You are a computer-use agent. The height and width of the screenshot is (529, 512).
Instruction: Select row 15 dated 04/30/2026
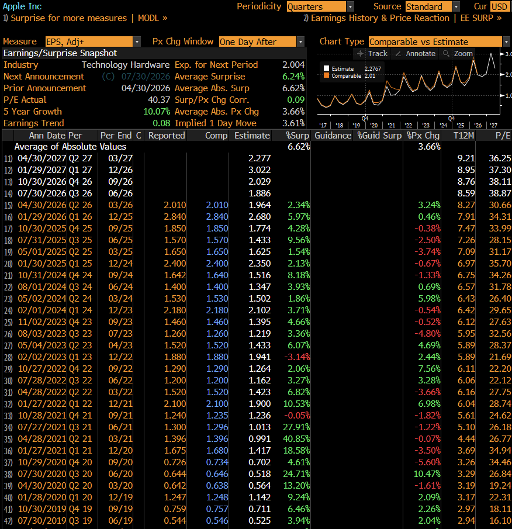(x=257, y=205)
